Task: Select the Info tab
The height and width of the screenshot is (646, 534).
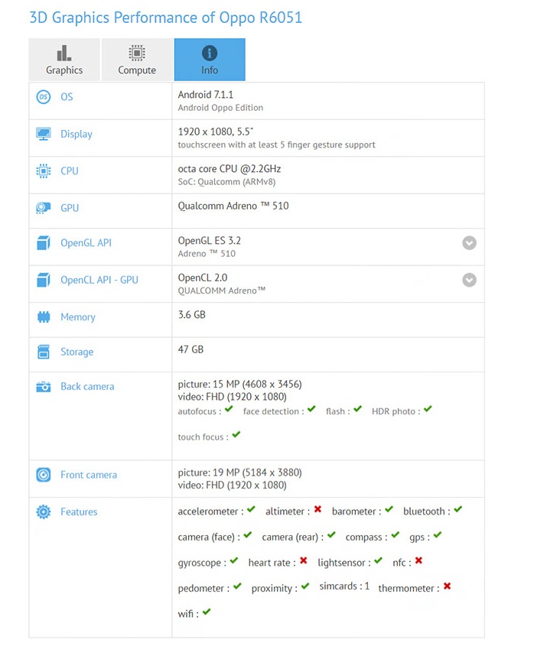Action: click(210, 60)
